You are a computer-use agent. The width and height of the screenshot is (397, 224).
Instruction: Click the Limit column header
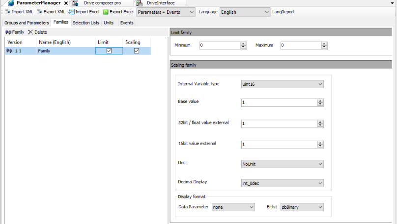pos(109,42)
